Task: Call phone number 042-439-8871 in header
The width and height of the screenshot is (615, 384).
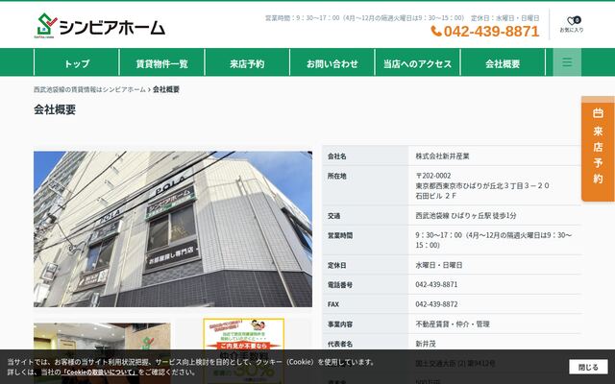Action: click(491, 31)
